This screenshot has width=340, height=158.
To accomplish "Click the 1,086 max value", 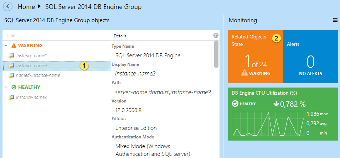I will tap(317, 114).
